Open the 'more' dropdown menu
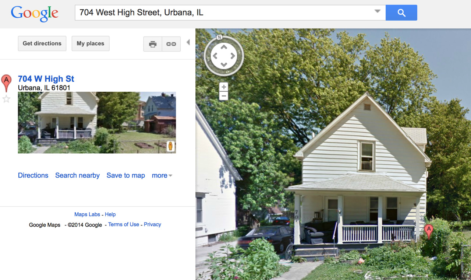 coord(162,175)
